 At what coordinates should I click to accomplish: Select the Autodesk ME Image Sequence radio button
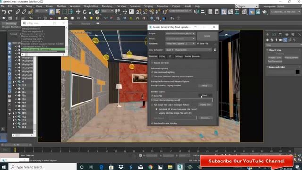pos(156,109)
